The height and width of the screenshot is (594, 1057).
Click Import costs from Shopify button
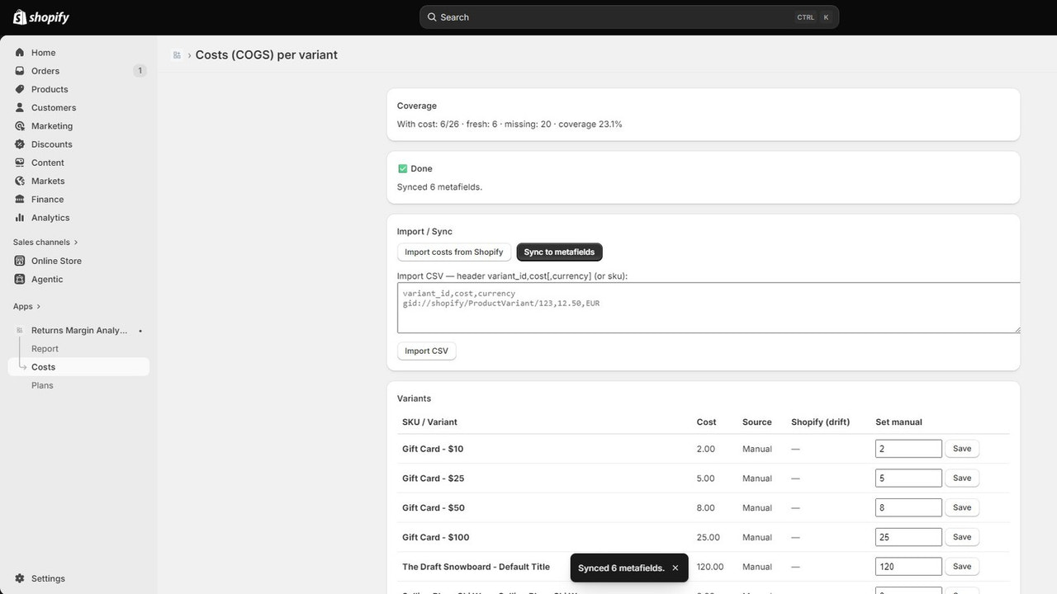tap(454, 252)
